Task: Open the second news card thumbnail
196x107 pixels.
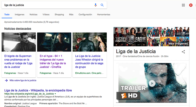Action: coord(54,42)
